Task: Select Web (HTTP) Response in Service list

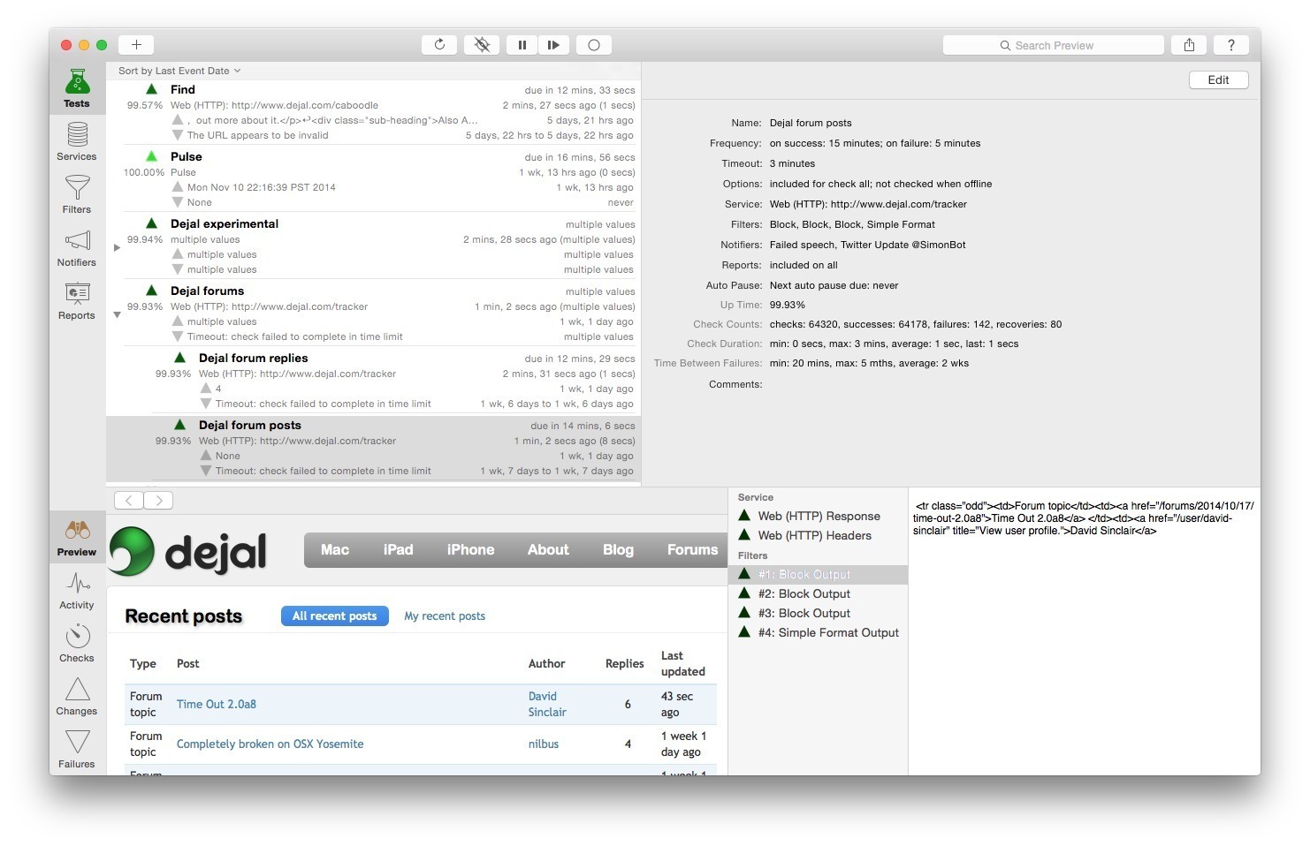Action: tap(818, 516)
